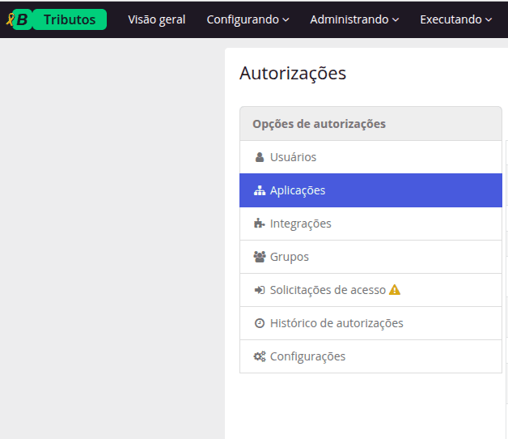Click the gears icon beside Configurações
Image resolution: width=508 pixels, height=439 pixels.
260,356
